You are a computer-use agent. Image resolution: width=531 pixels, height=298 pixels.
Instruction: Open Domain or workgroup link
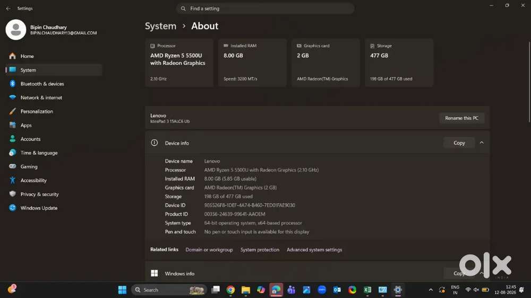(209, 250)
